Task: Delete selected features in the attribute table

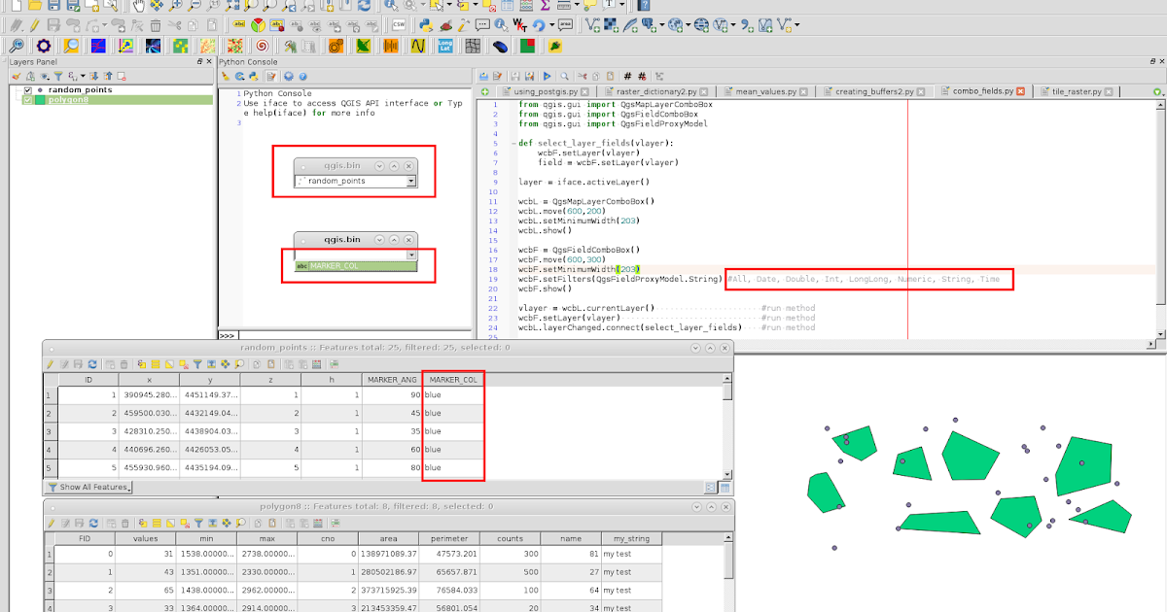Action: point(124,364)
